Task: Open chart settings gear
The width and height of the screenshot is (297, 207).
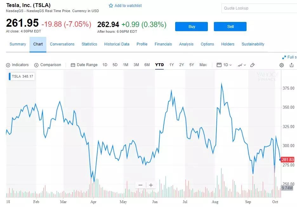Action: point(281,65)
